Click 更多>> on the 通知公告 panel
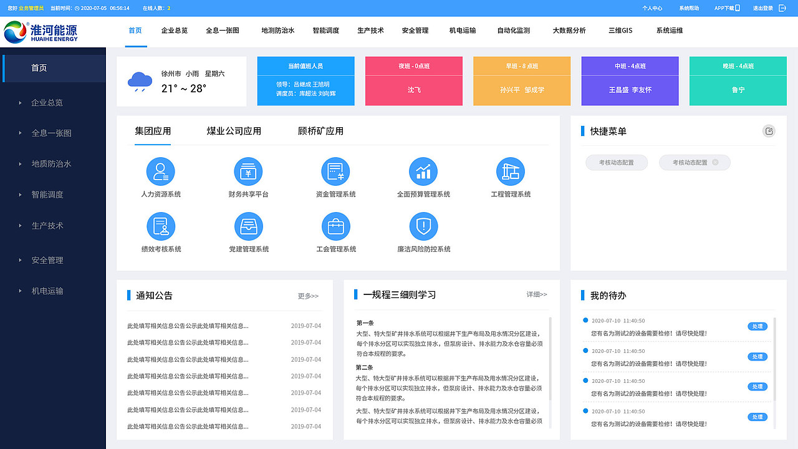 pyautogui.click(x=307, y=296)
